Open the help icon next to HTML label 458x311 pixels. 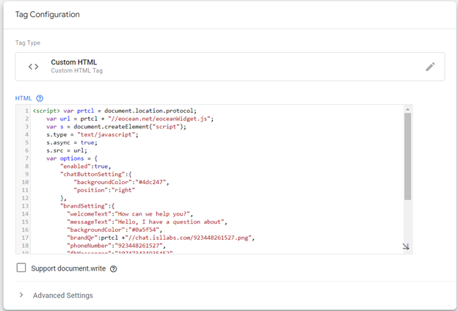coord(40,98)
